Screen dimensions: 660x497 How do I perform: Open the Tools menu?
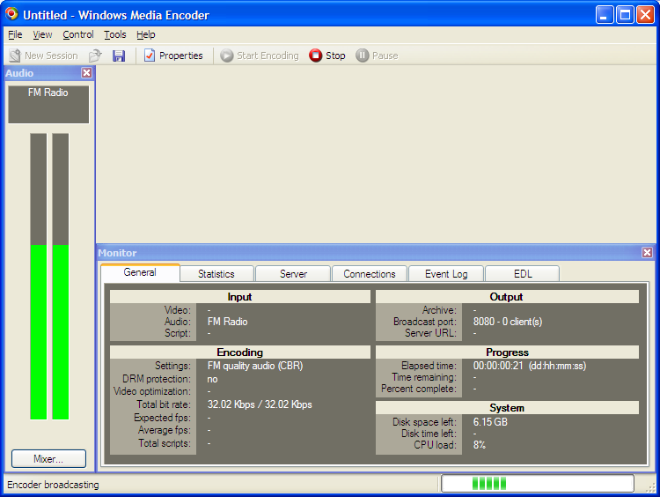pos(115,34)
